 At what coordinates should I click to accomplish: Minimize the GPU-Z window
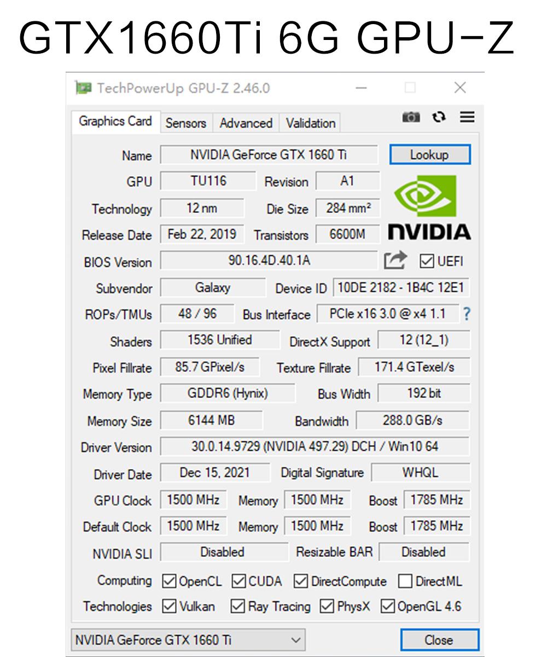click(x=361, y=88)
